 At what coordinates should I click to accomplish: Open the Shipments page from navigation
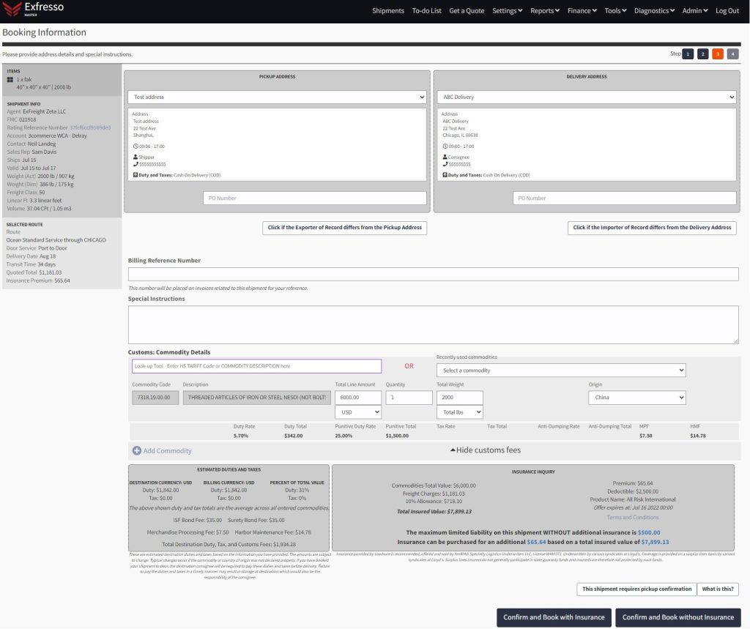[x=387, y=11]
